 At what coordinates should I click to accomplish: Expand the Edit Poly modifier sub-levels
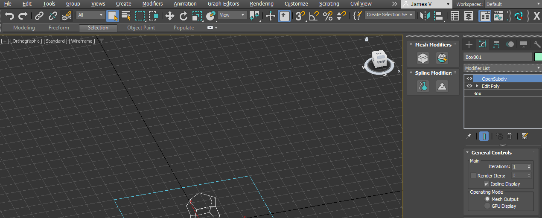pyautogui.click(x=477, y=86)
